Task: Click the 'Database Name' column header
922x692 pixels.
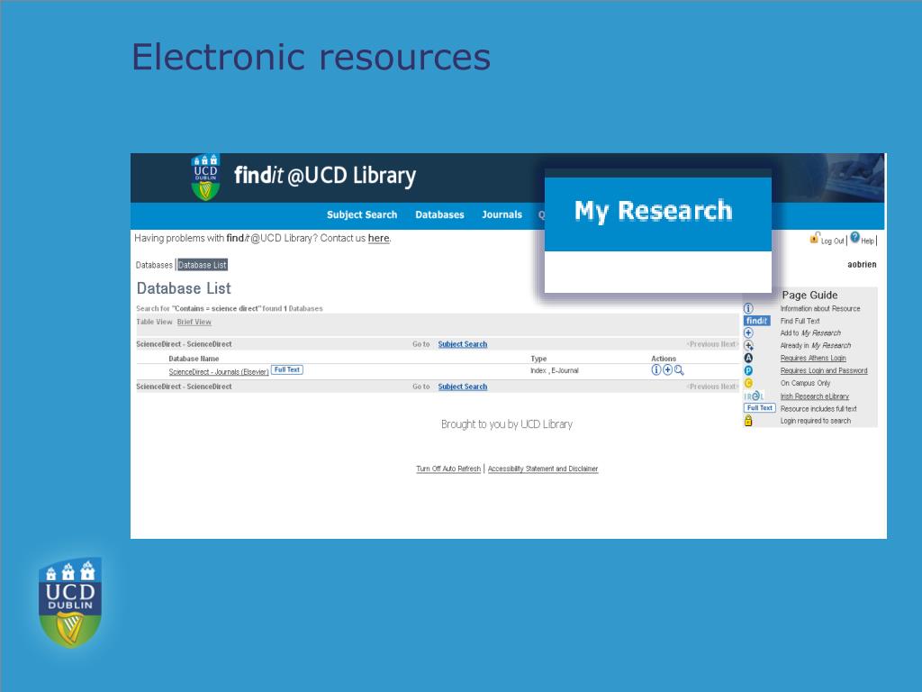Action: point(194,359)
